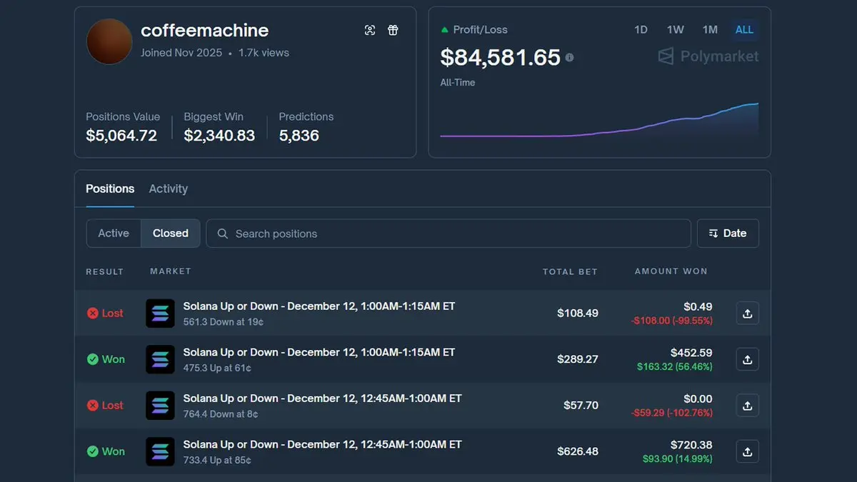
Task: Click the gift icon beside coffeemachine
Action: click(x=393, y=30)
